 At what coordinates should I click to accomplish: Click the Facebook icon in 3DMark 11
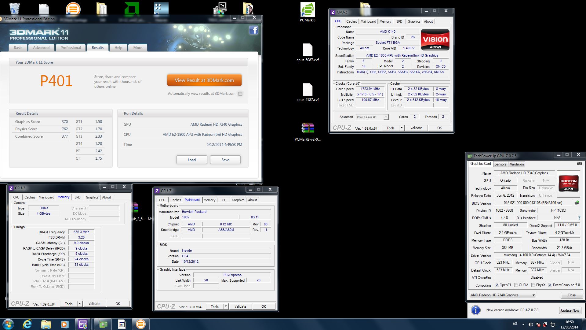254,30
